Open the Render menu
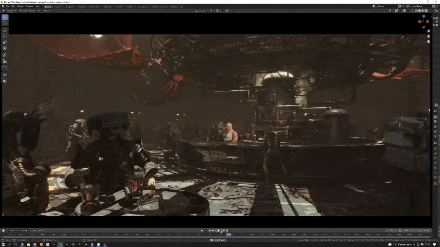This screenshot has width=440, height=247. pyautogui.click(x=21, y=6)
